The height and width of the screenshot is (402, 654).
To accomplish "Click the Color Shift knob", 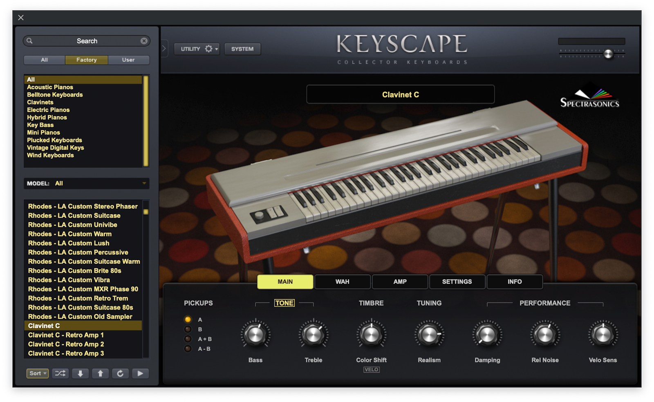I will click(371, 335).
